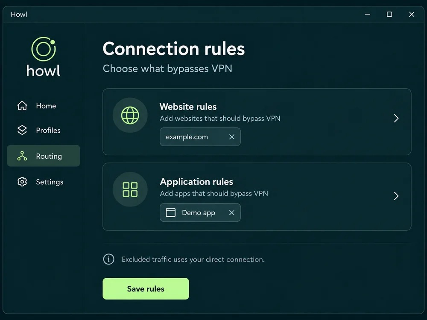The height and width of the screenshot is (320, 427).
Task: Click the example.com website chip
Action: (x=200, y=137)
